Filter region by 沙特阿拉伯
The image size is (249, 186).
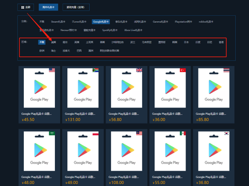(x=117, y=42)
